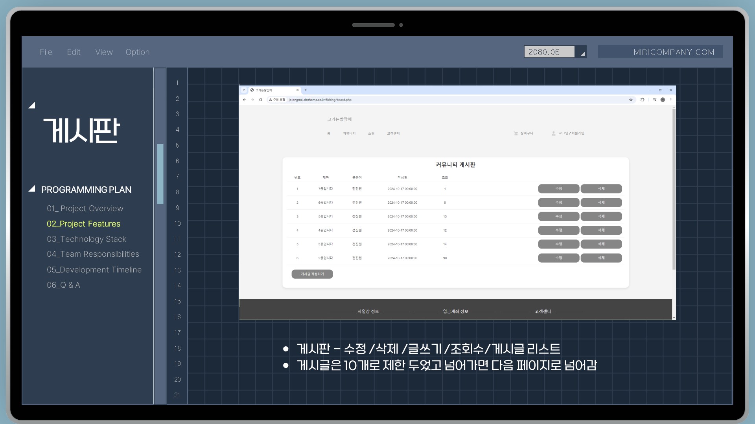
Task: Click 수정 for the 5등입니다 post
Action: pos(558,216)
